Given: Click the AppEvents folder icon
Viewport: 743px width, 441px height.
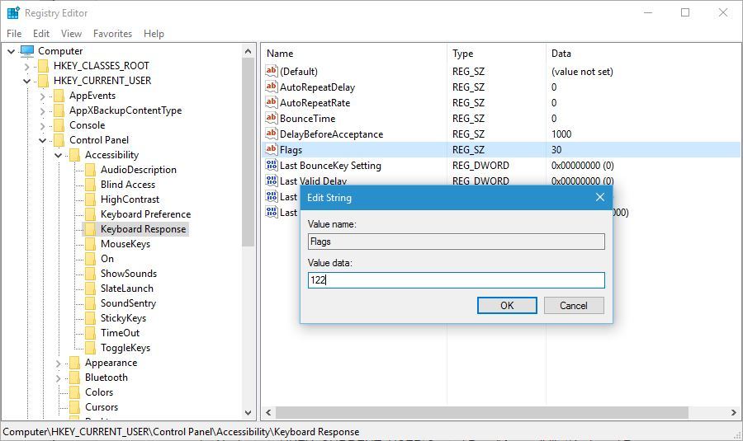Looking at the screenshot, I should tap(59, 96).
